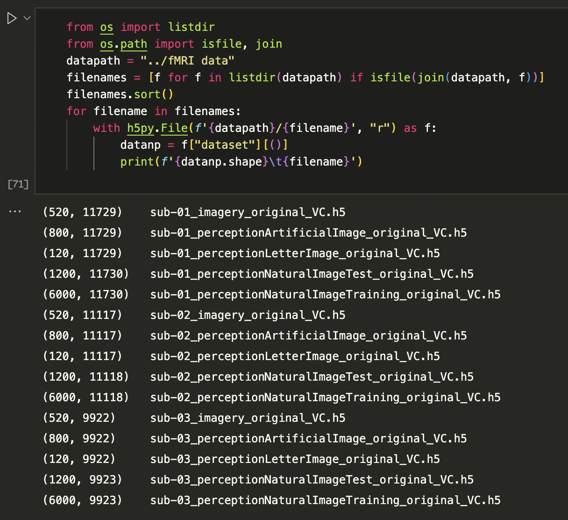This screenshot has height=520, width=568.
Task: Click the File method link in code
Action: coord(174,128)
